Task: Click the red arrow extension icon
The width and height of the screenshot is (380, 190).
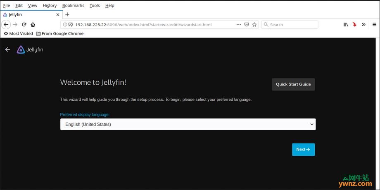Action: (354, 25)
